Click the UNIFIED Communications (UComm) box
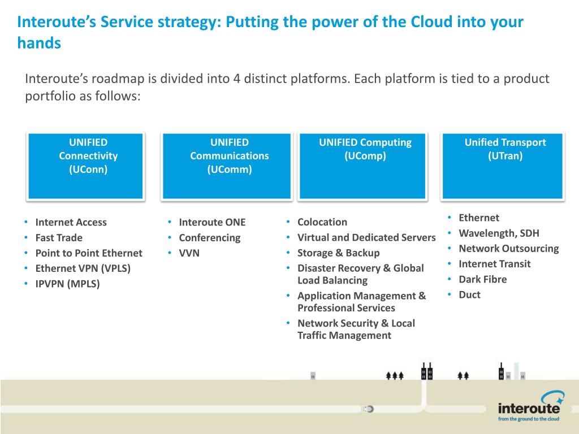Image resolution: width=579 pixels, height=434 pixels. coord(227,166)
